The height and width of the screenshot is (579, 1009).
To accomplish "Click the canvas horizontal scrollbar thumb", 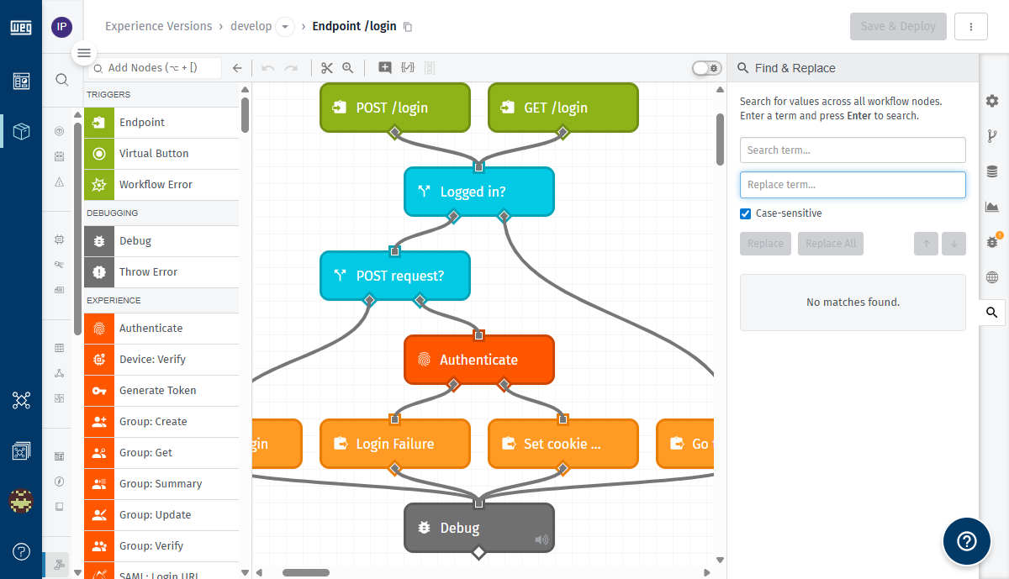I will pyautogui.click(x=306, y=572).
